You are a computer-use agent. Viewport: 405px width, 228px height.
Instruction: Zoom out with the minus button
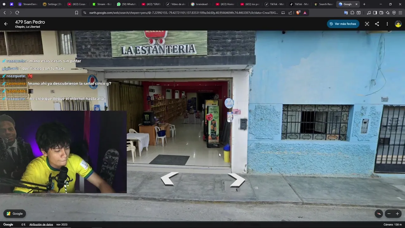[389, 214]
